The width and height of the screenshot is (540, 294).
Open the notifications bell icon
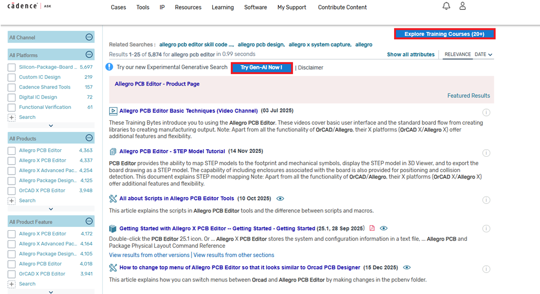pyautogui.click(x=446, y=6)
